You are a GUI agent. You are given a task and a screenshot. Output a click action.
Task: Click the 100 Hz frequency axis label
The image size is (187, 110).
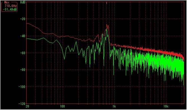pyautogui.click(x=62, y=106)
